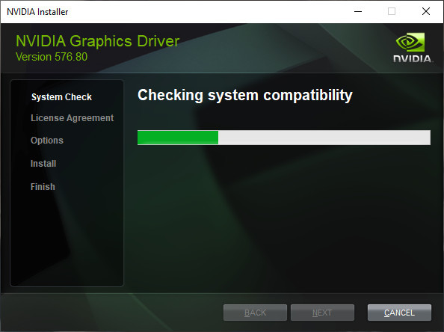Click the NVIDIA green eye logo
The height and width of the screenshot is (332, 444).
[x=410, y=42]
